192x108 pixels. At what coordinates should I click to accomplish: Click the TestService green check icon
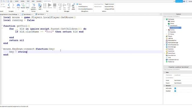(167, 62)
